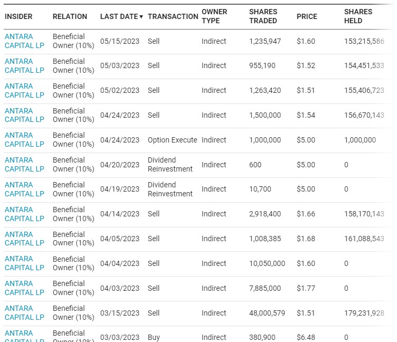Click the TRANSACTION column header
The height and width of the screenshot is (342, 397).
tap(173, 16)
